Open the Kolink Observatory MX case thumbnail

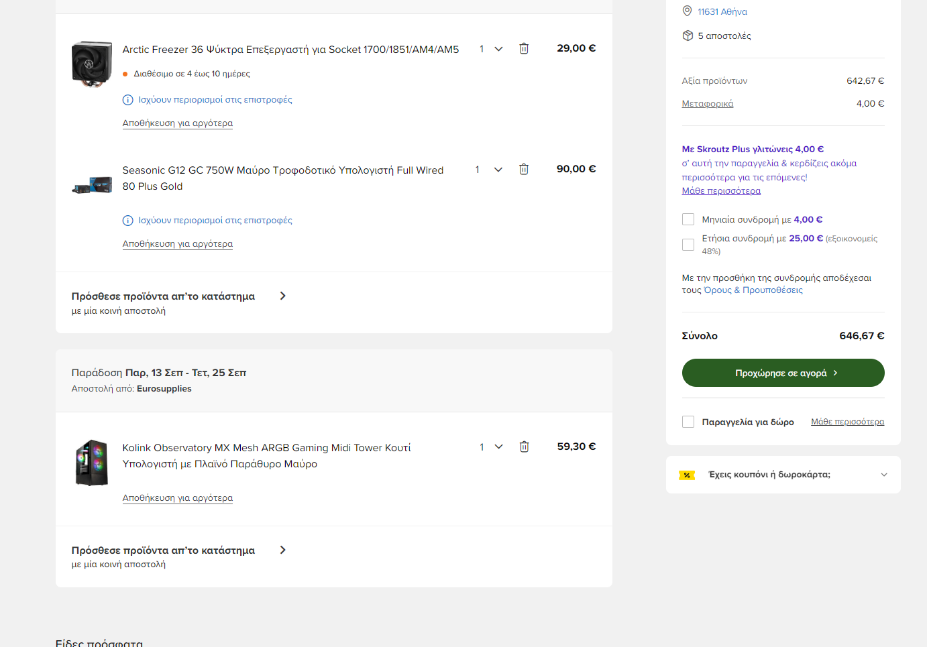coord(92,463)
